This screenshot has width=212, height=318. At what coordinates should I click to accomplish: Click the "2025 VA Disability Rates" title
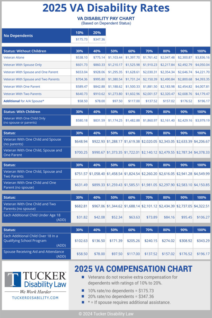[x=106, y=8]
